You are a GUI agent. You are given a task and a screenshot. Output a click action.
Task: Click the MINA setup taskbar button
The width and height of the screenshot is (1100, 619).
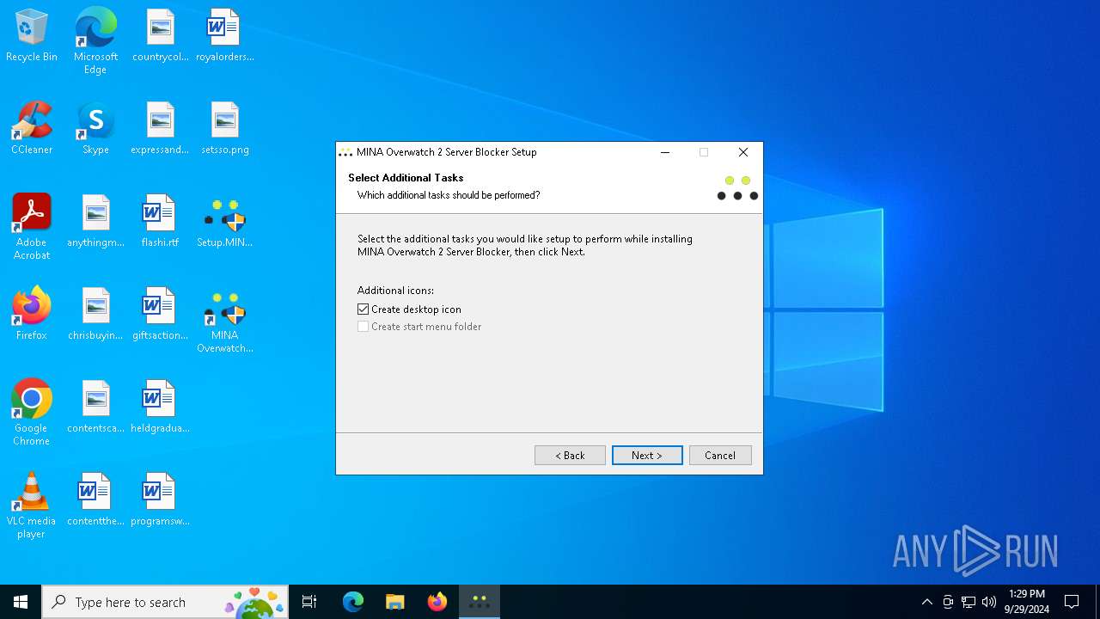(x=480, y=602)
